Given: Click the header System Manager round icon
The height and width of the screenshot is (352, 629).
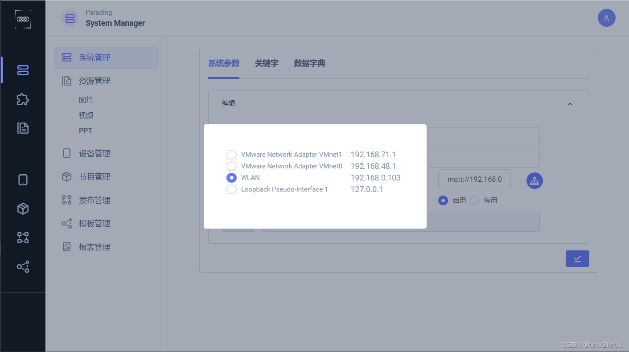Looking at the screenshot, I should (70, 18).
